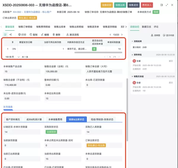The width and height of the screenshot is (178, 168).
Task: Click the share icon in the toolbar
Action: pyautogui.click(x=11, y=35)
